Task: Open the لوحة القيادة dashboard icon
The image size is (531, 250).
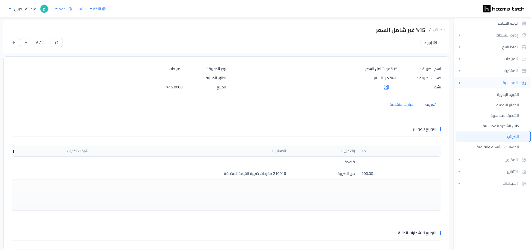Action: point(524,23)
